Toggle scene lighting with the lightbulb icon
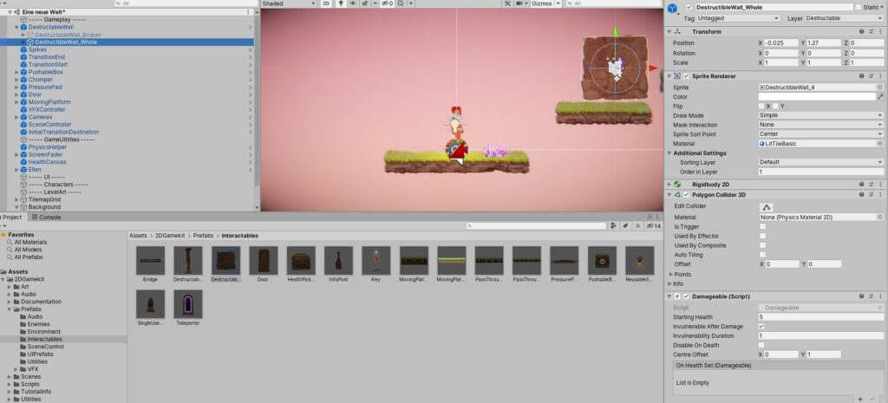The height and width of the screenshot is (403, 888). (341, 4)
